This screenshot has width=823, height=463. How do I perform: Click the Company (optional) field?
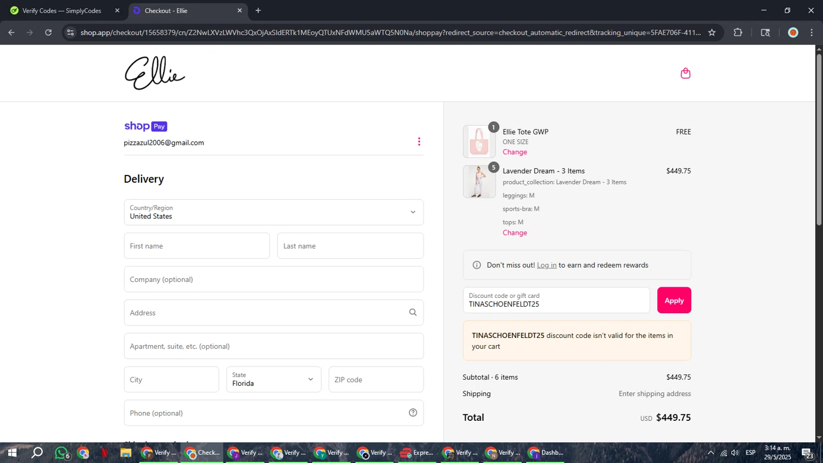[x=274, y=279]
